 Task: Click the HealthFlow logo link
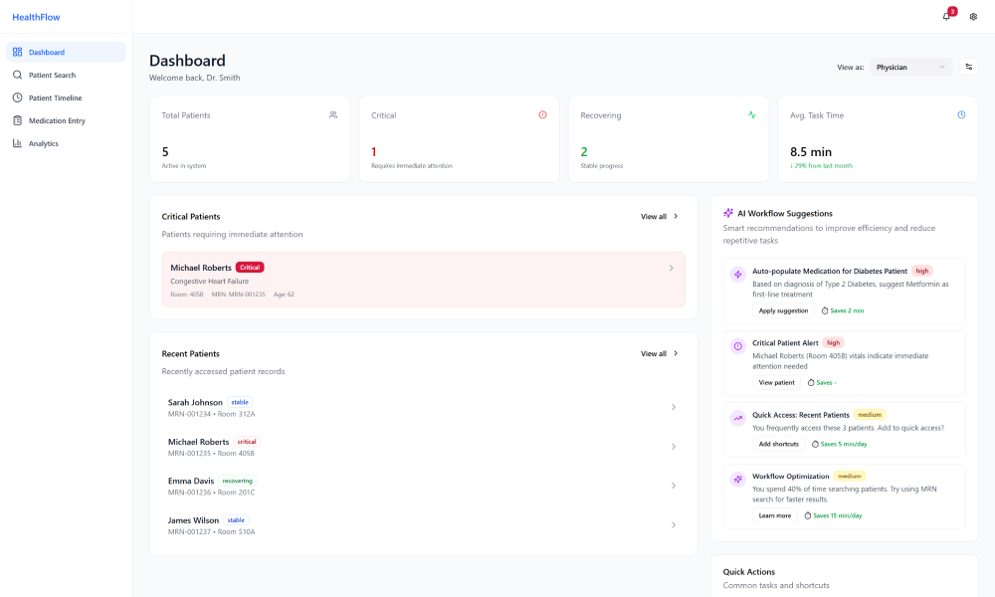36,17
